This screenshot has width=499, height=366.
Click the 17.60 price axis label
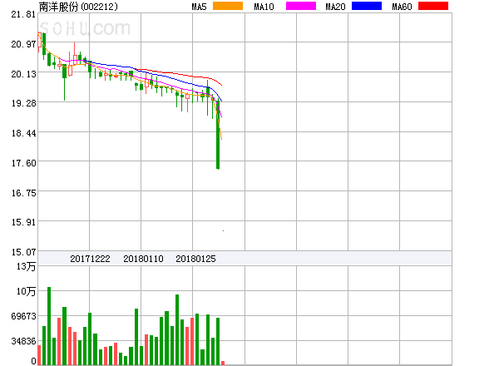tap(23, 163)
